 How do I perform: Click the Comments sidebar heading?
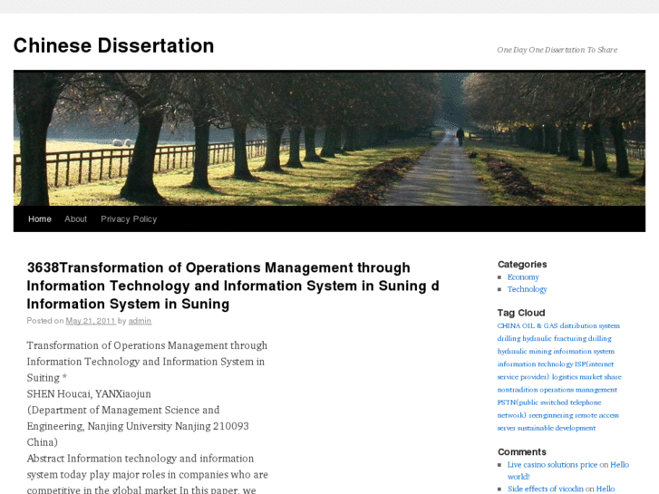(x=521, y=452)
